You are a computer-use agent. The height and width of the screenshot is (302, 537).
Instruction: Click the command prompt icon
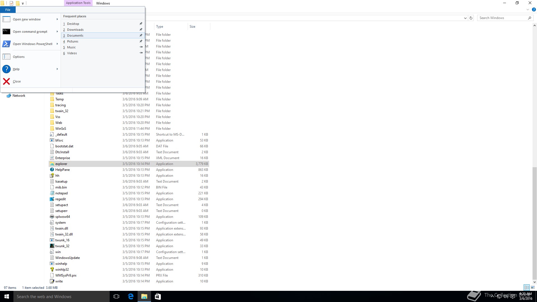point(6,32)
